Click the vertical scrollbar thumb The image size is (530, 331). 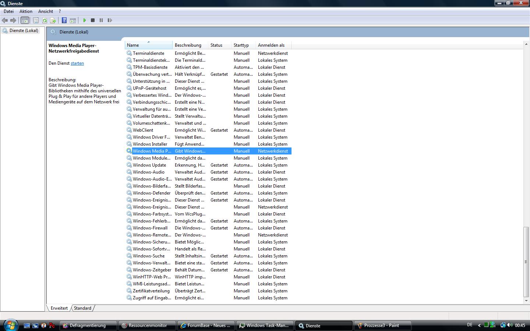(x=526, y=262)
